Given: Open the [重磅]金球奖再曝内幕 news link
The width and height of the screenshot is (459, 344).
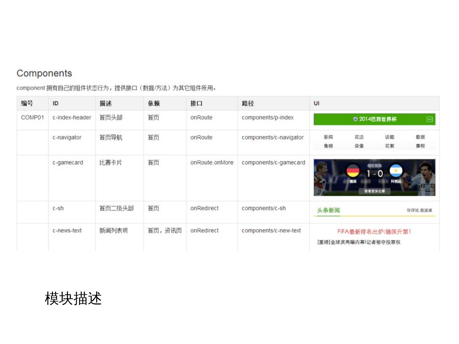Looking at the screenshot, I should tap(359, 242).
